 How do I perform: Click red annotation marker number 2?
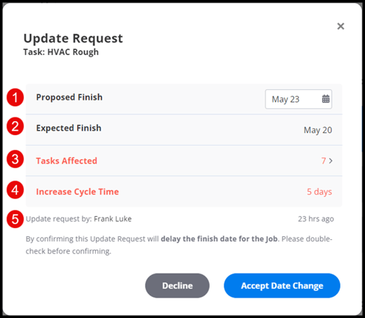point(15,126)
